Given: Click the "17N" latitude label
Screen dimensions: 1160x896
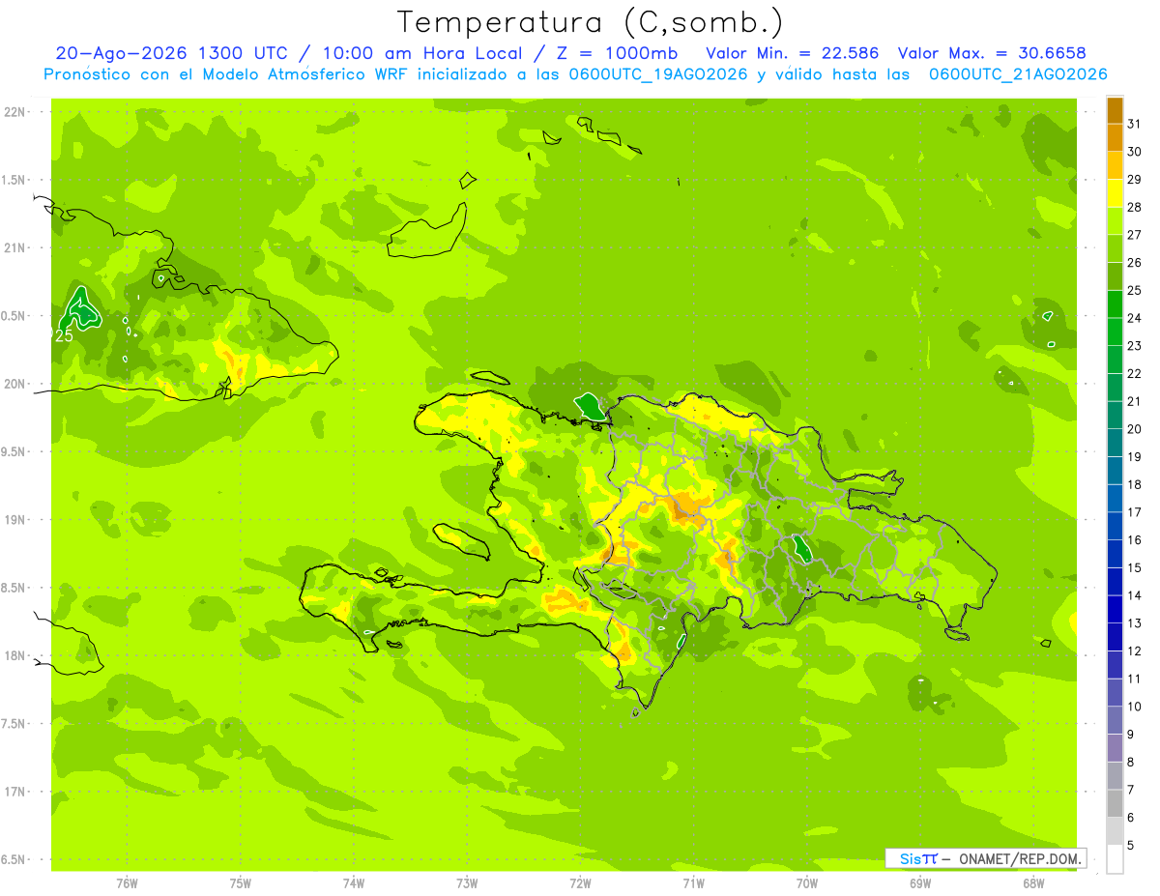Looking at the screenshot, I should click(x=14, y=792).
